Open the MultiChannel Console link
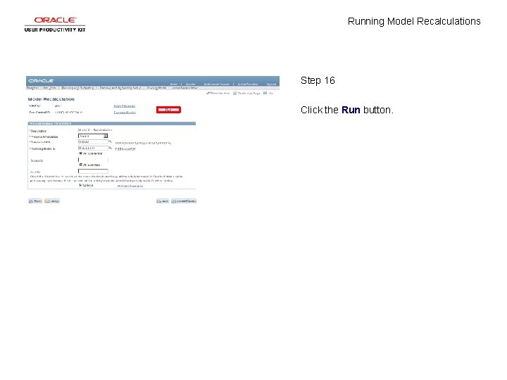The width and height of the screenshot is (507, 380). coord(216,84)
